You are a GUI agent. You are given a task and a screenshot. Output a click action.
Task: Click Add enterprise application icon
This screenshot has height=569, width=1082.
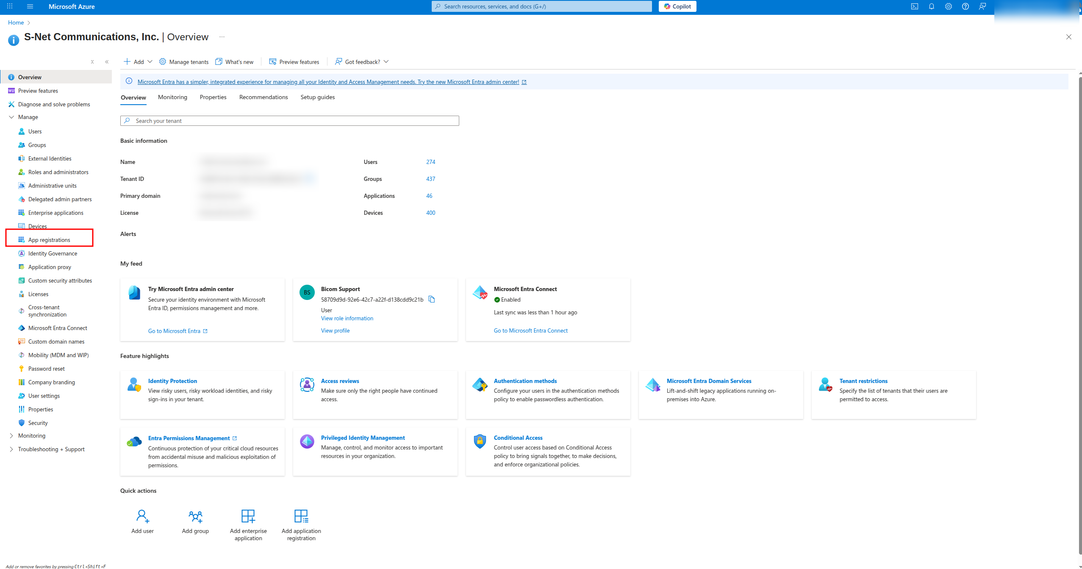(x=248, y=516)
